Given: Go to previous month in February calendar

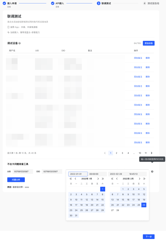Looking at the screenshot, I should click(117, 179).
